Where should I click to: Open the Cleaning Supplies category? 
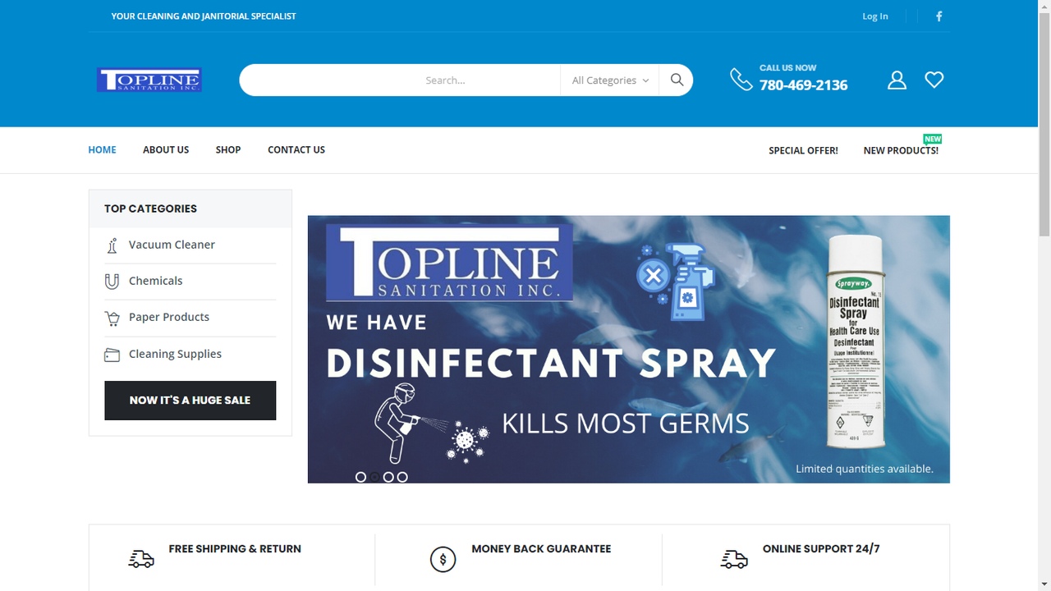point(175,354)
